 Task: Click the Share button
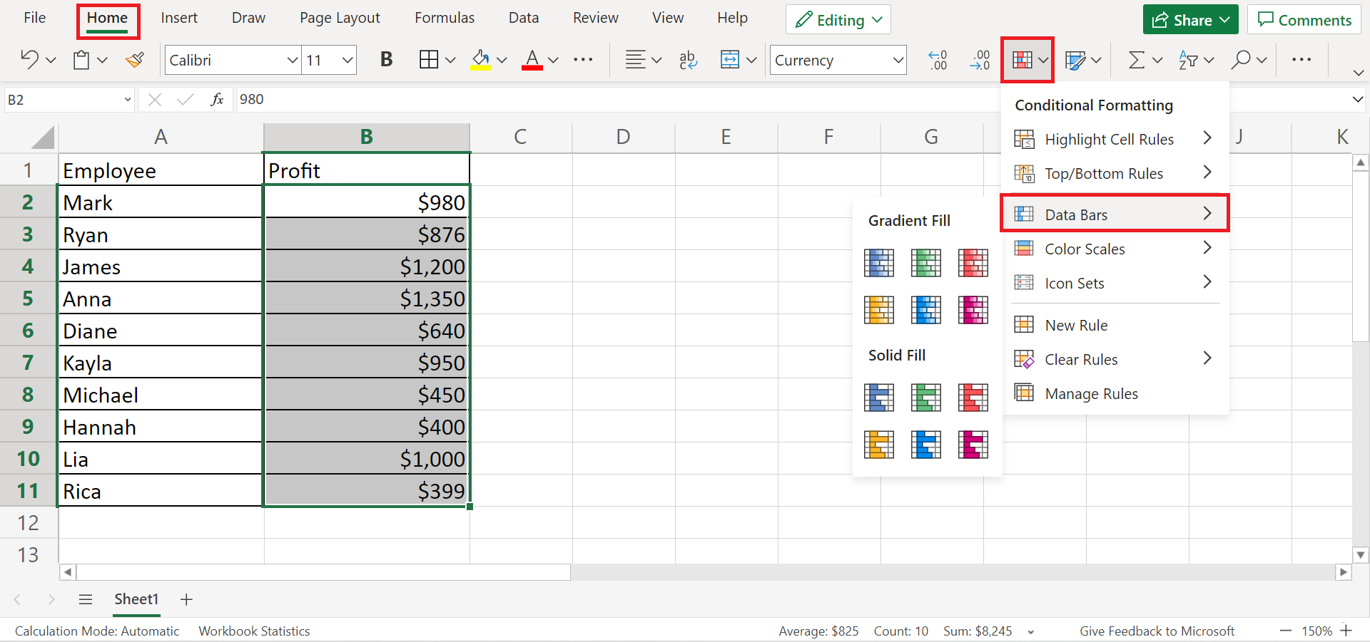[1191, 20]
